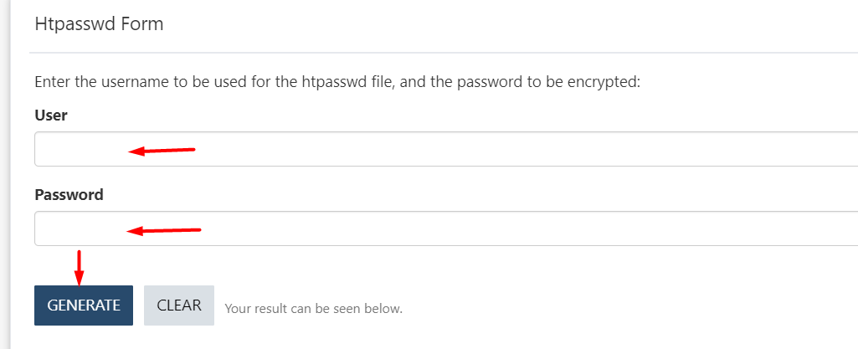
Task: Click the GENERATE button
Action: coord(83,305)
